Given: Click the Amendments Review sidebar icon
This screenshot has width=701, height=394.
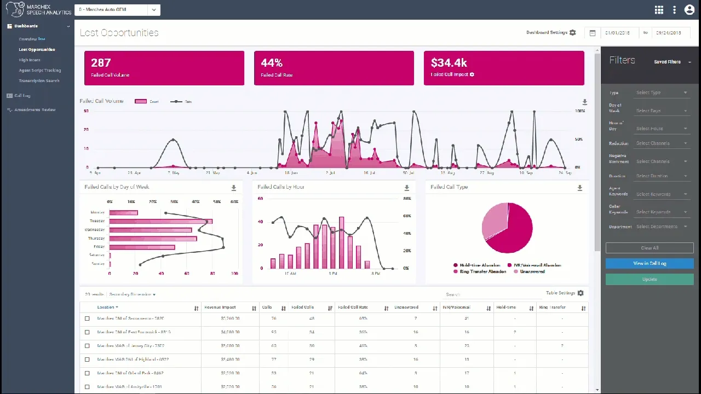Looking at the screenshot, I should click(x=9, y=110).
